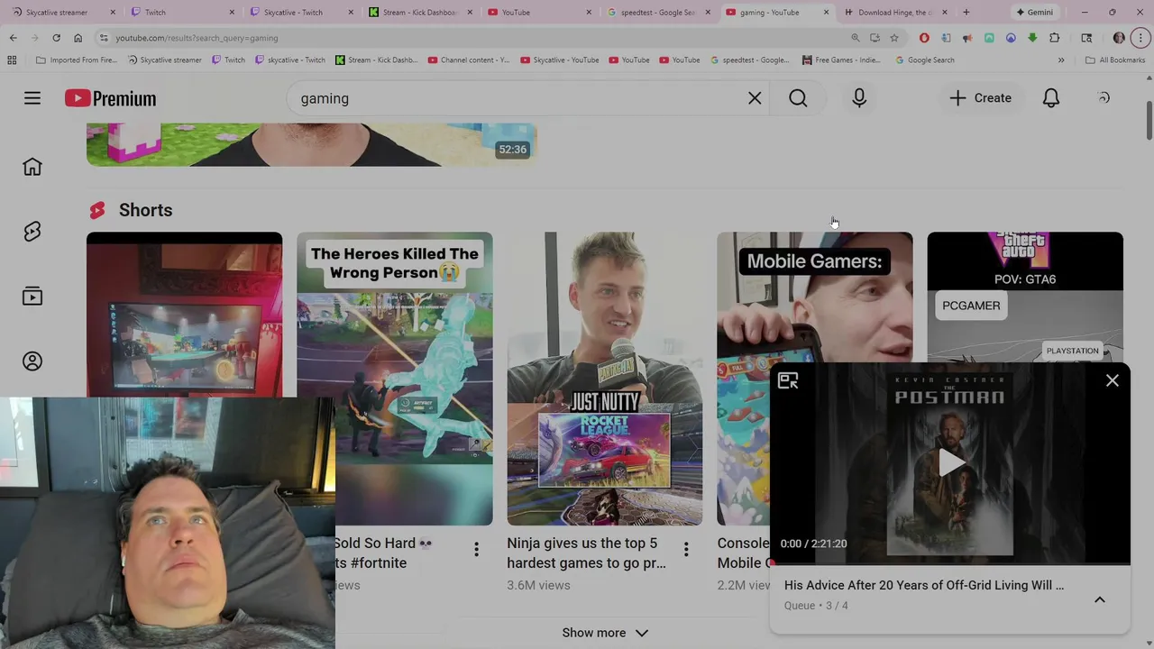Screen dimensions: 1154x649
Task: Open a new browser tab
Action: pyautogui.click(x=966, y=13)
